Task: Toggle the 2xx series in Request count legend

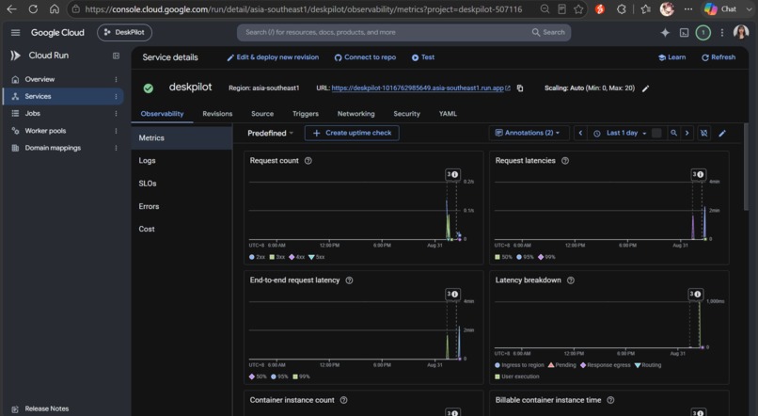Action: tap(257, 257)
